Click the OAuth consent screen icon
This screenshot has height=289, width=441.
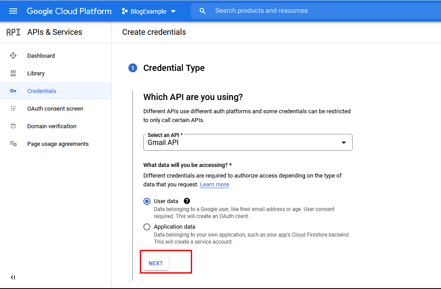pyautogui.click(x=13, y=108)
